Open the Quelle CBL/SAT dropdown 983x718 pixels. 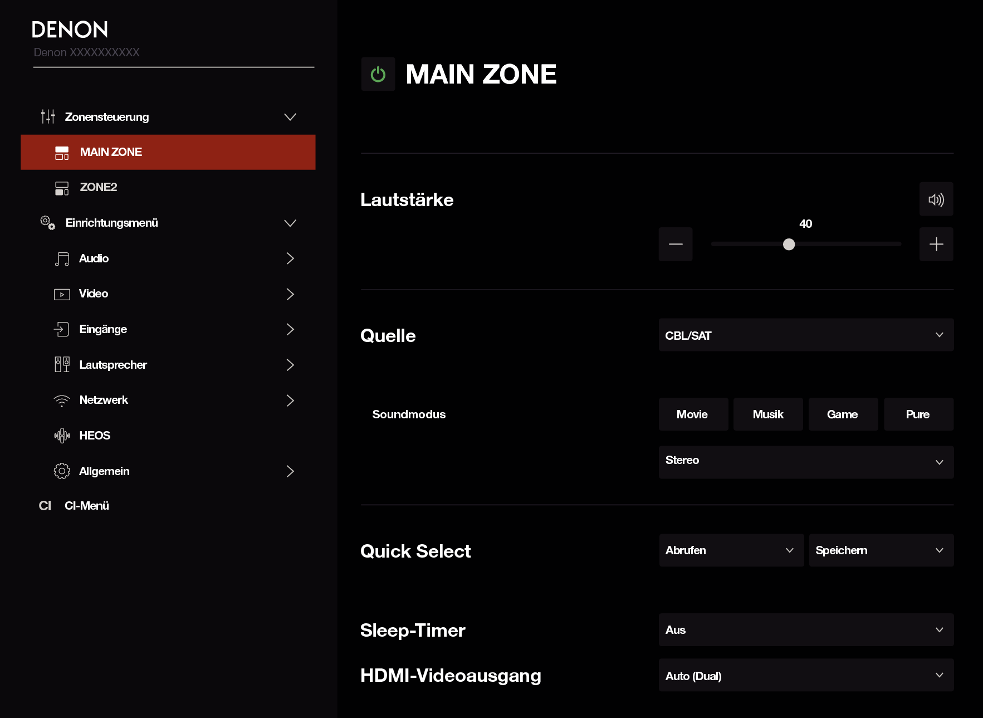click(805, 335)
